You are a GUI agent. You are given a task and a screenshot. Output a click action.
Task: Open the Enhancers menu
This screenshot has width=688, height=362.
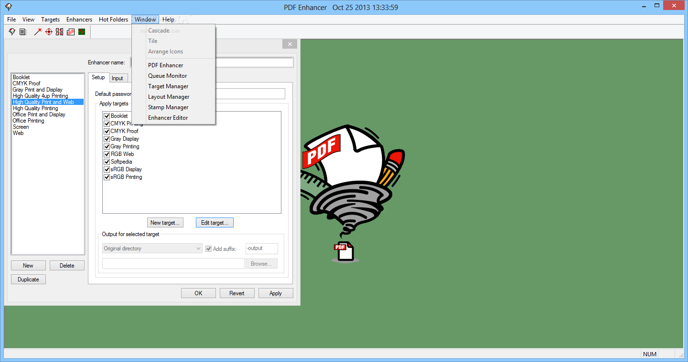click(x=79, y=20)
